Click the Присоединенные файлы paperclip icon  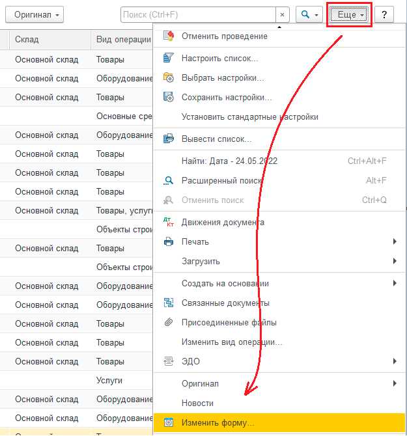coord(168,322)
